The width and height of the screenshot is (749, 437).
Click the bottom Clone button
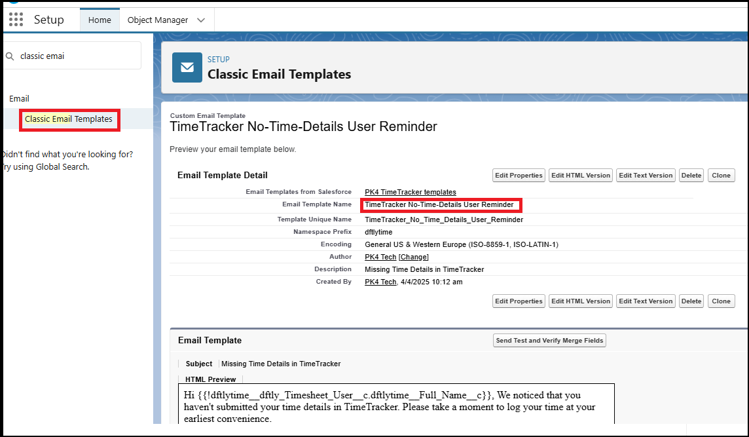(722, 301)
